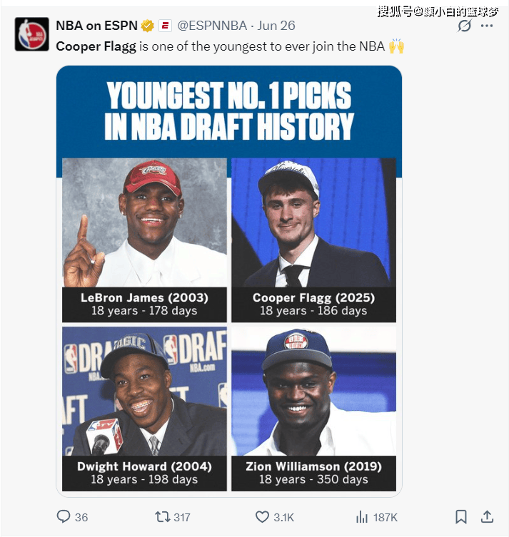Click the share post upload icon

(x=488, y=516)
